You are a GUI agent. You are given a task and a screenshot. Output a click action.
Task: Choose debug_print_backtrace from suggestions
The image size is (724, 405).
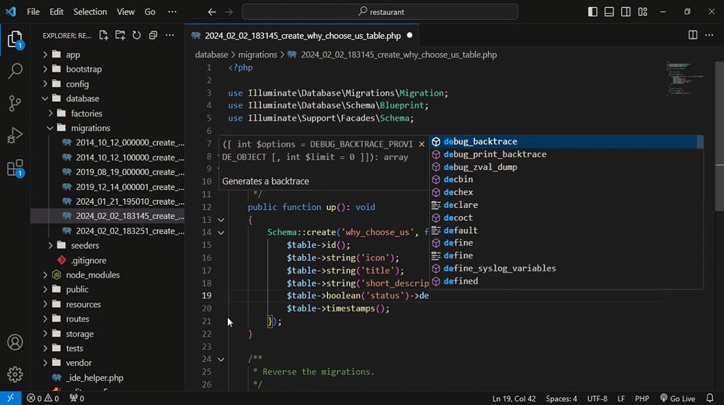pyautogui.click(x=566, y=154)
